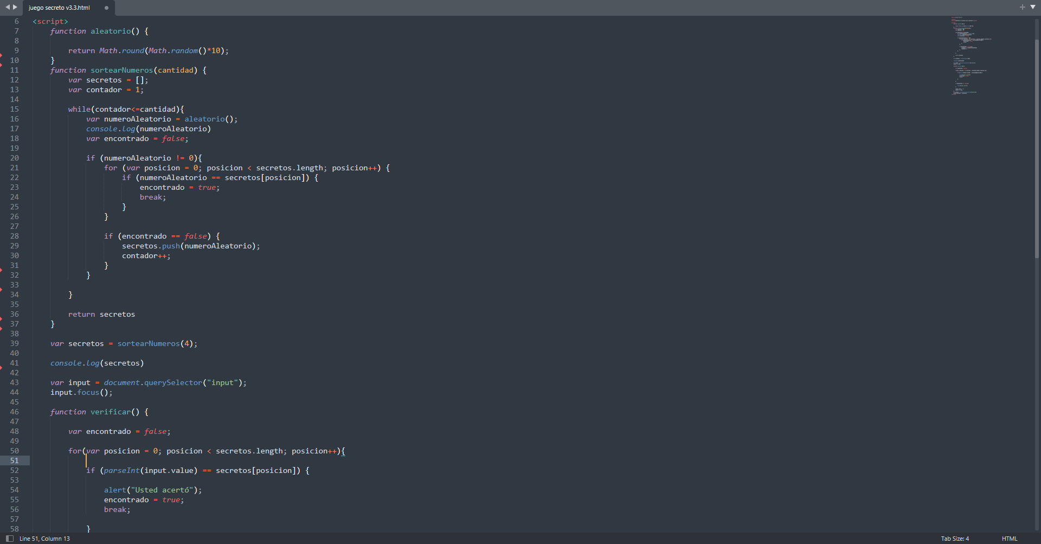This screenshot has height=544, width=1041.
Task: Click the for loop on line 50
Action: (x=207, y=451)
